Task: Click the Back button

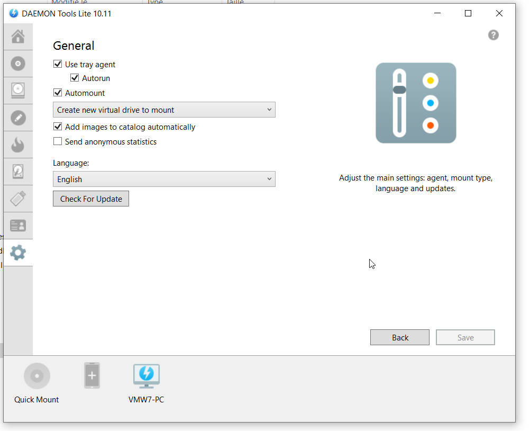Action: click(400, 337)
